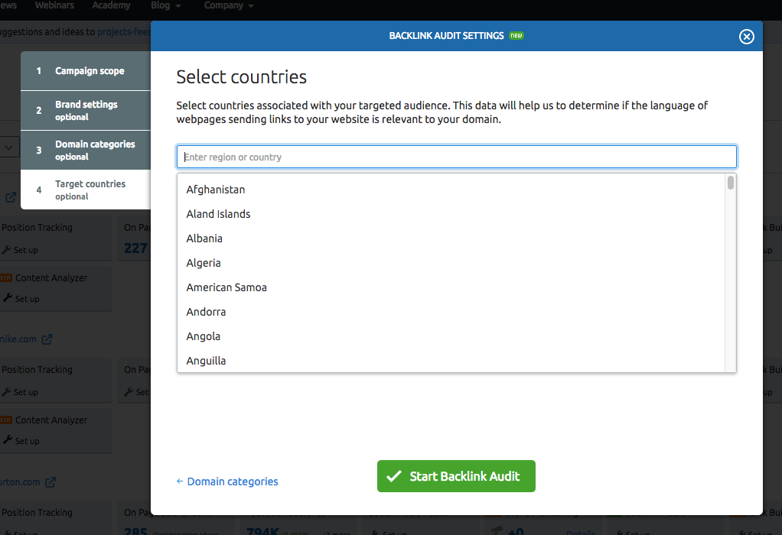Viewport: 782px width, 535px height.
Task: Select Afghanistan from the country list
Action: click(x=216, y=190)
